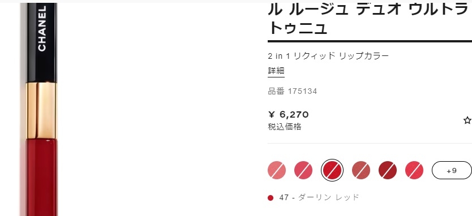Open the Chanel lip product image
Screen dimensions: 472x216
point(41,110)
